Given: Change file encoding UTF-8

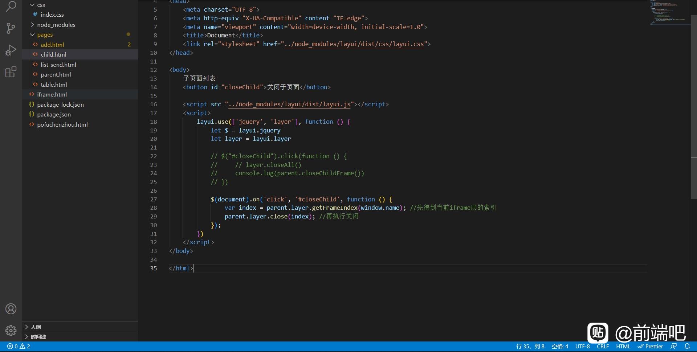Looking at the screenshot, I should pyautogui.click(x=582, y=347).
